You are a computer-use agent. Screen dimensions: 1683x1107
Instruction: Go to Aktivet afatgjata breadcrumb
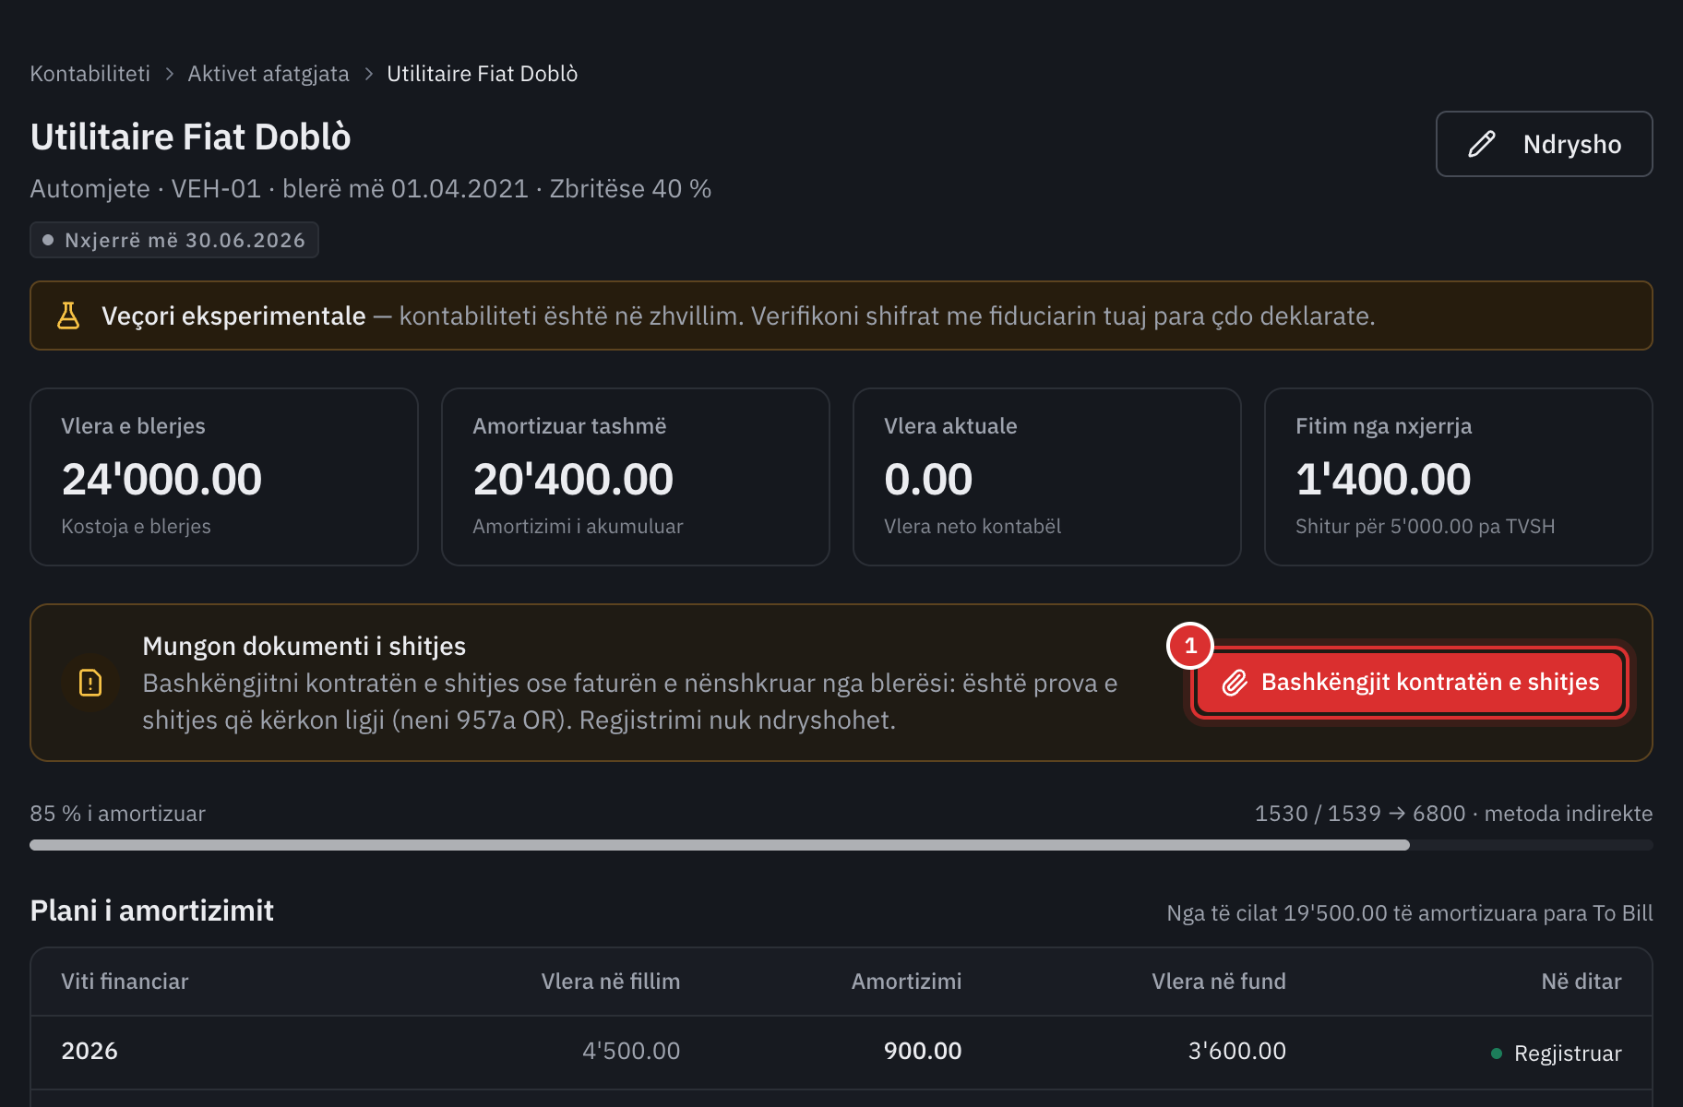[x=269, y=74]
